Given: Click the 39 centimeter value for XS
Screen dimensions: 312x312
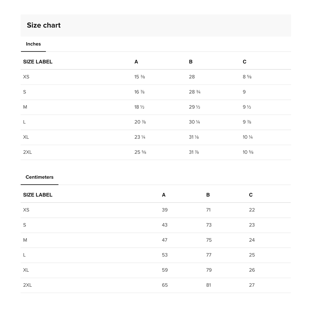Looking at the screenshot, I should pos(165,210).
